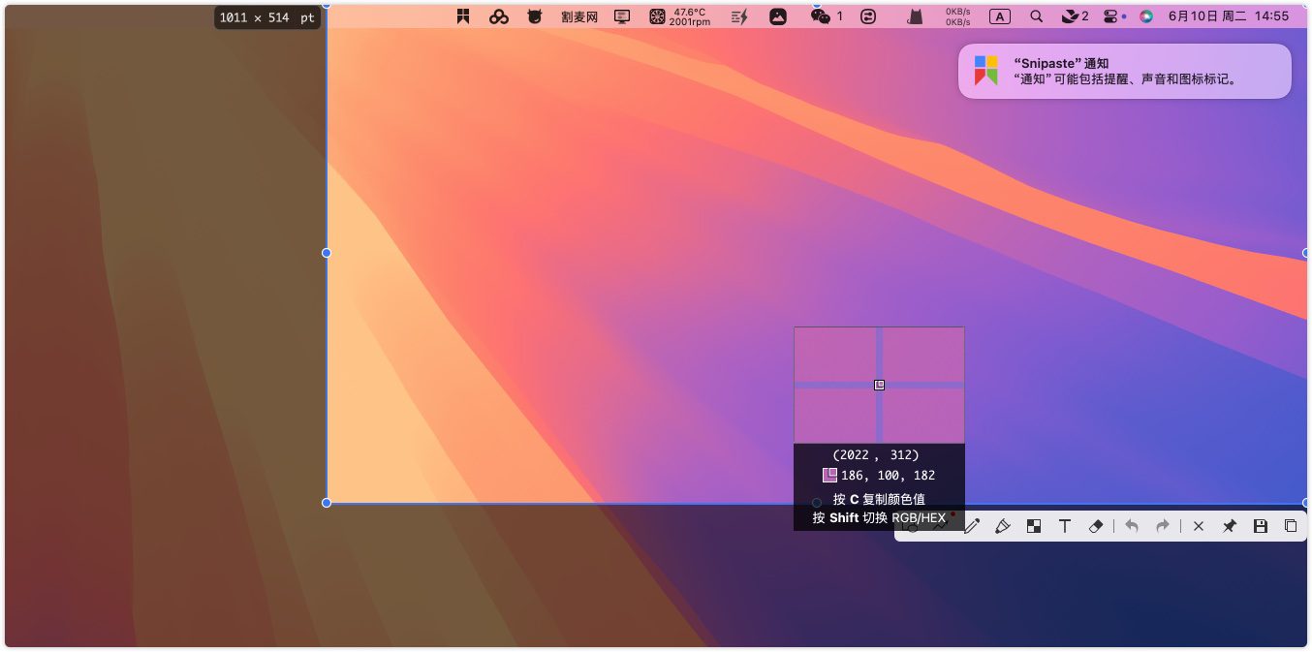This screenshot has width=1312, height=652.
Task: Copy the screenshot to clipboard
Action: [x=1290, y=526]
